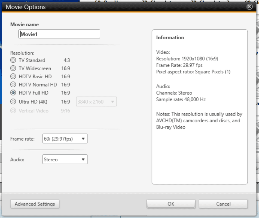Click the Resolution: 1920x1080 (16:9) info line
The height and width of the screenshot is (218, 259).
(x=187, y=59)
